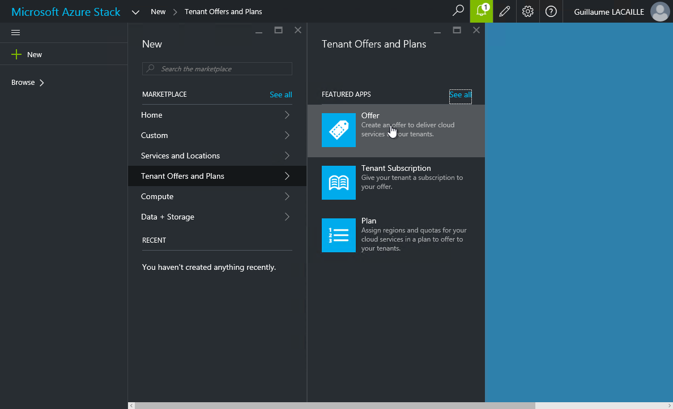Click the pencil edit dashboard icon
This screenshot has width=673, height=409.
pos(505,11)
